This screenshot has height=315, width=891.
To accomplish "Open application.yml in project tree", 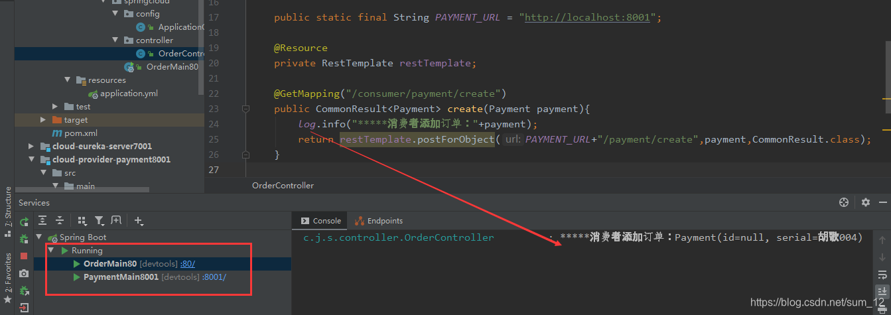I will tap(129, 94).
